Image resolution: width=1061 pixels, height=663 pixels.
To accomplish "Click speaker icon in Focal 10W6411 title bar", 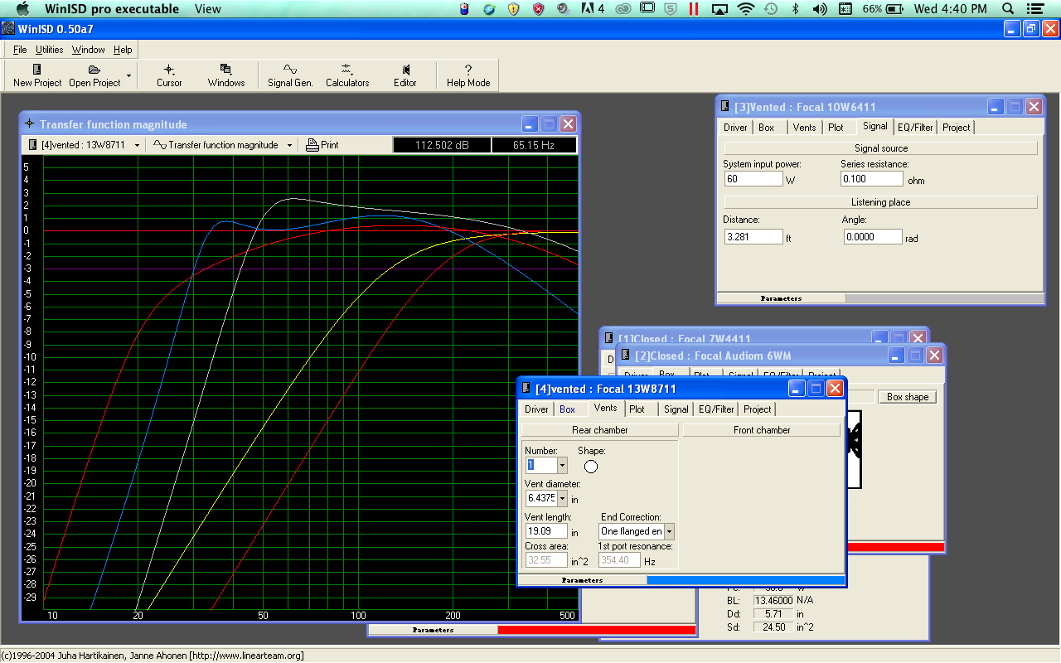I will 725,107.
